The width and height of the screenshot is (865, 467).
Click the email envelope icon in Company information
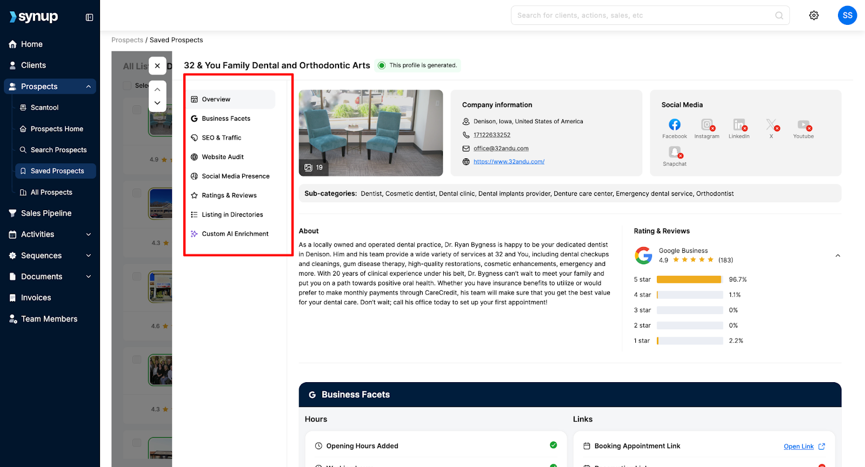tap(466, 149)
